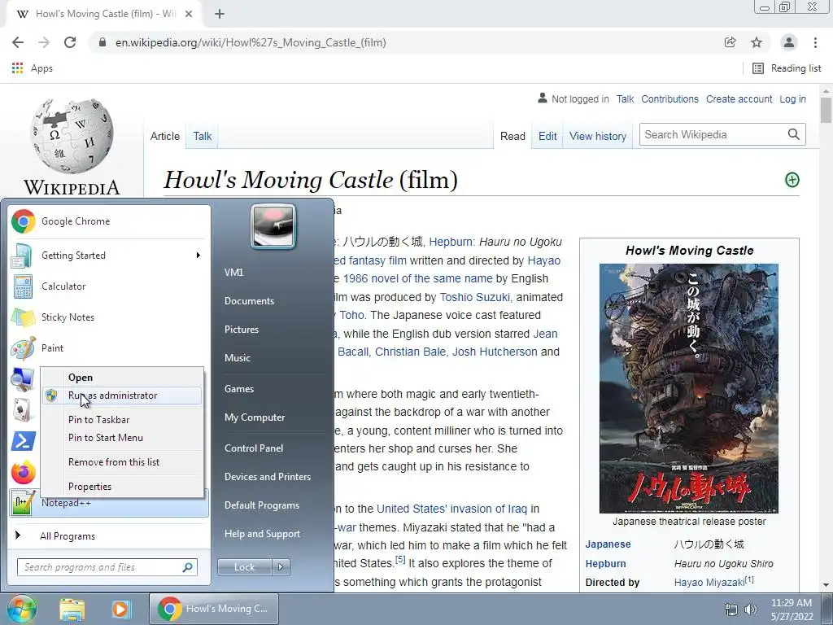The height and width of the screenshot is (625, 833).
Task: Open the View history tab
Action: [598, 136]
